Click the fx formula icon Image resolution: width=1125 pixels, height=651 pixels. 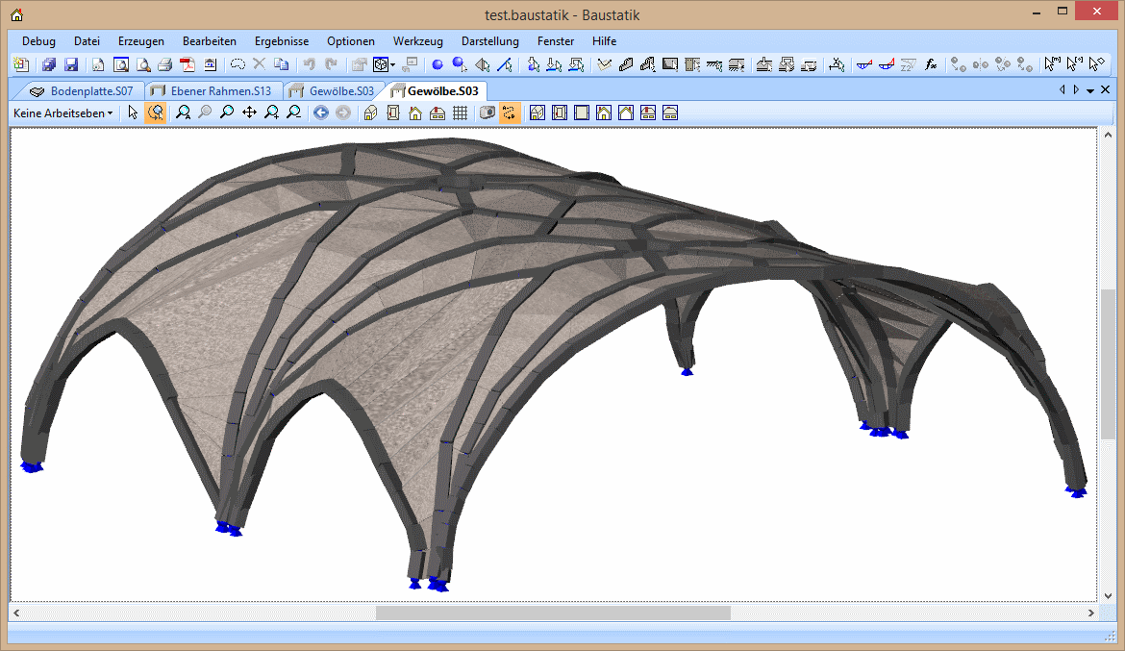coord(931,65)
